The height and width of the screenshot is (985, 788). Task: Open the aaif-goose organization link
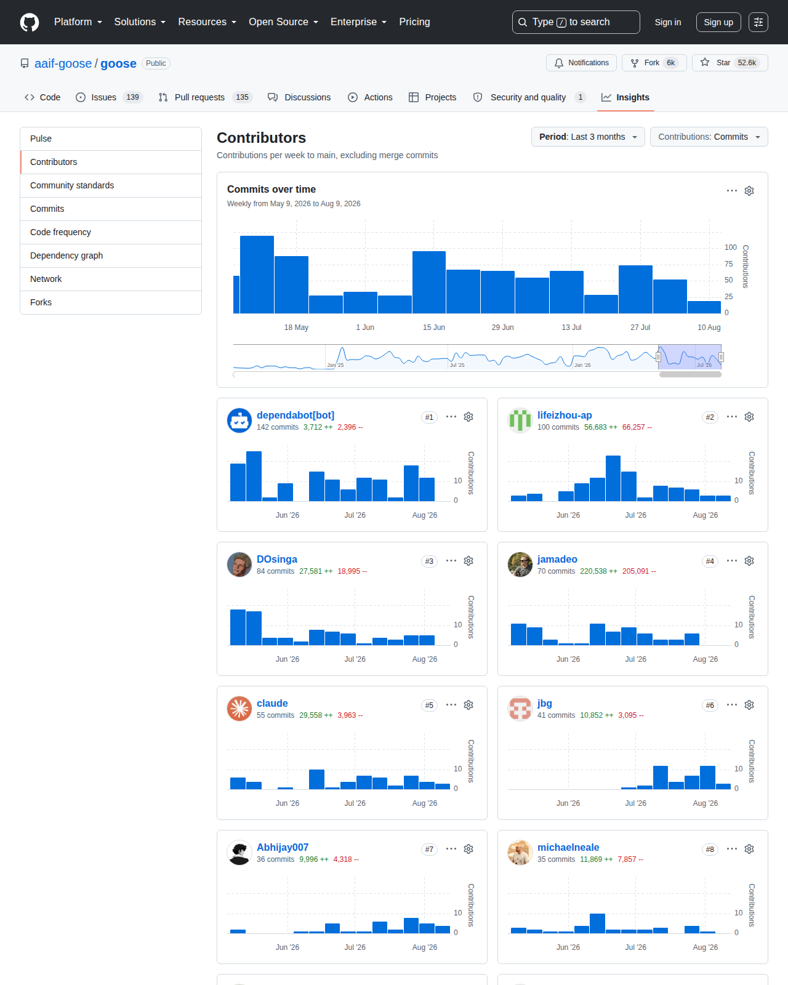[x=63, y=63]
